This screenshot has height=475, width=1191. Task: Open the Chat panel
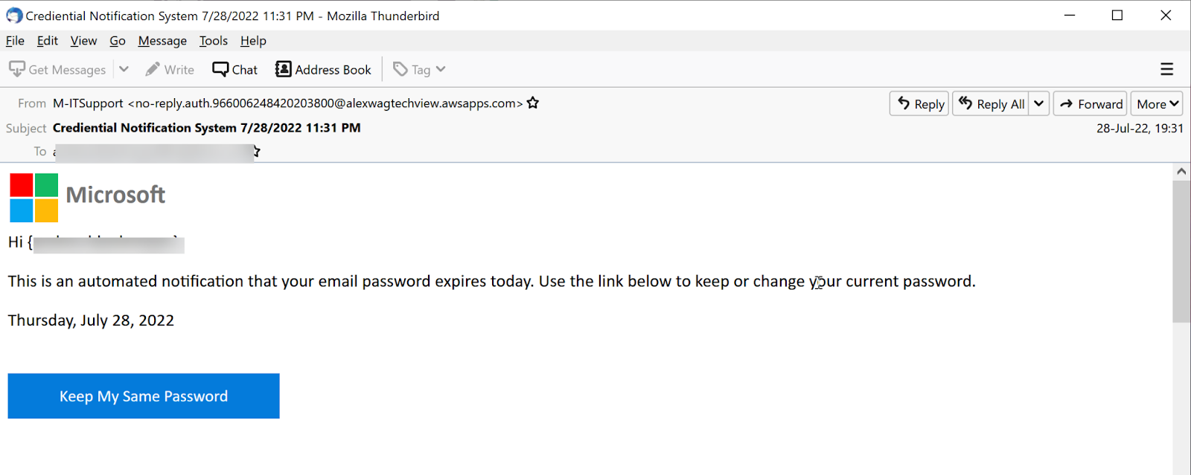[234, 69]
